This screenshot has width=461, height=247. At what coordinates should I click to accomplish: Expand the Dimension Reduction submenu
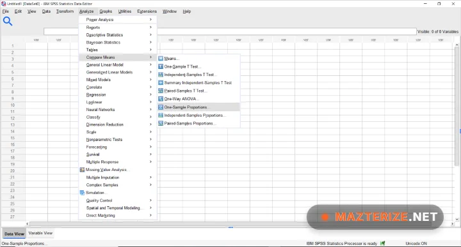point(118,124)
